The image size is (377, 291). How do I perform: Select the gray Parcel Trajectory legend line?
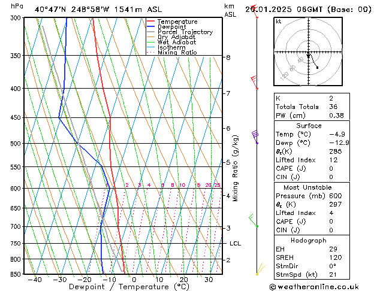[x=151, y=32]
